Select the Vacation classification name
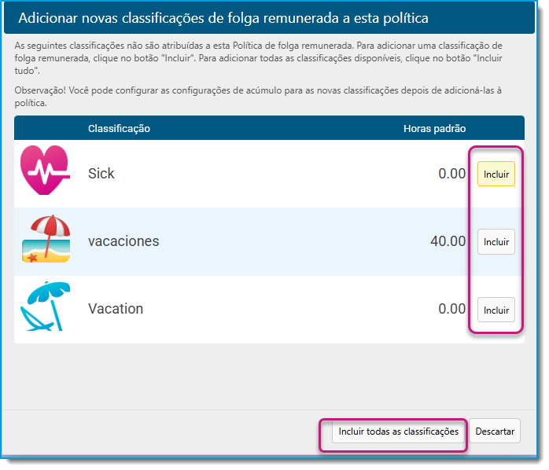 coord(116,310)
